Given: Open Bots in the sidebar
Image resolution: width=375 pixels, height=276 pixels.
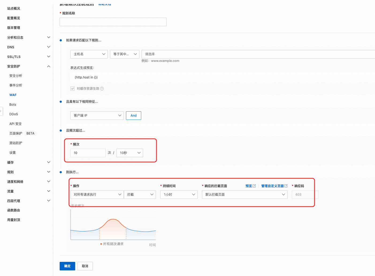Looking at the screenshot, I should (x=13, y=105).
